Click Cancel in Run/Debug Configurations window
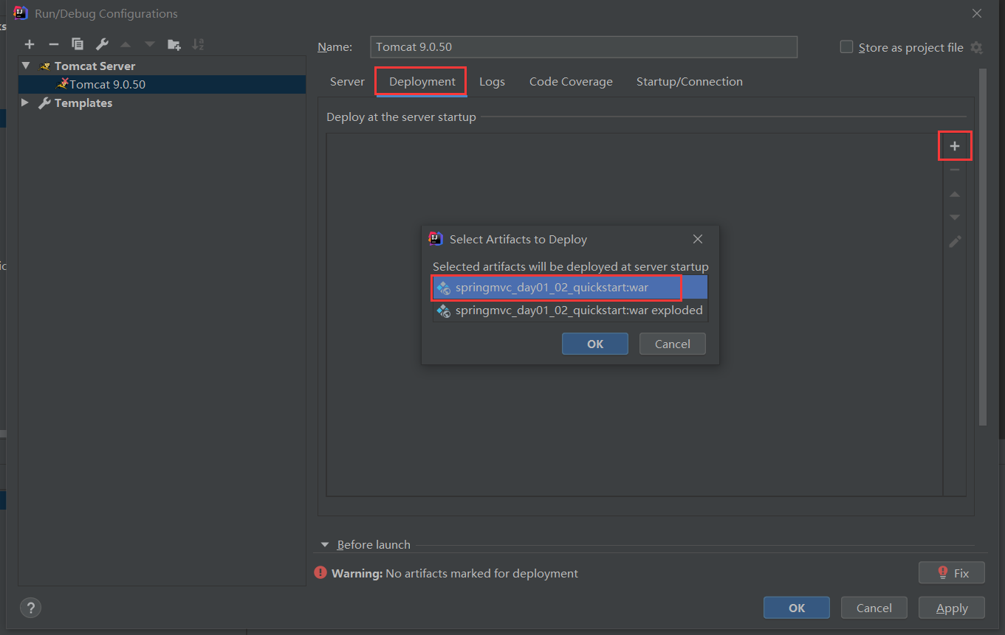The image size is (1005, 635). 874,608
